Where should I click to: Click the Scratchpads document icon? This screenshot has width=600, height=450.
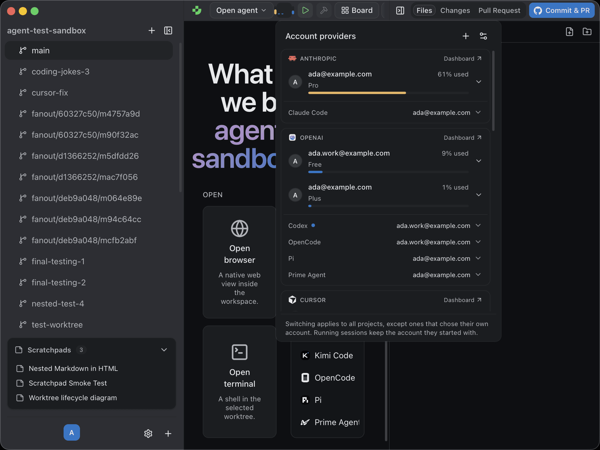coord(19,350)
